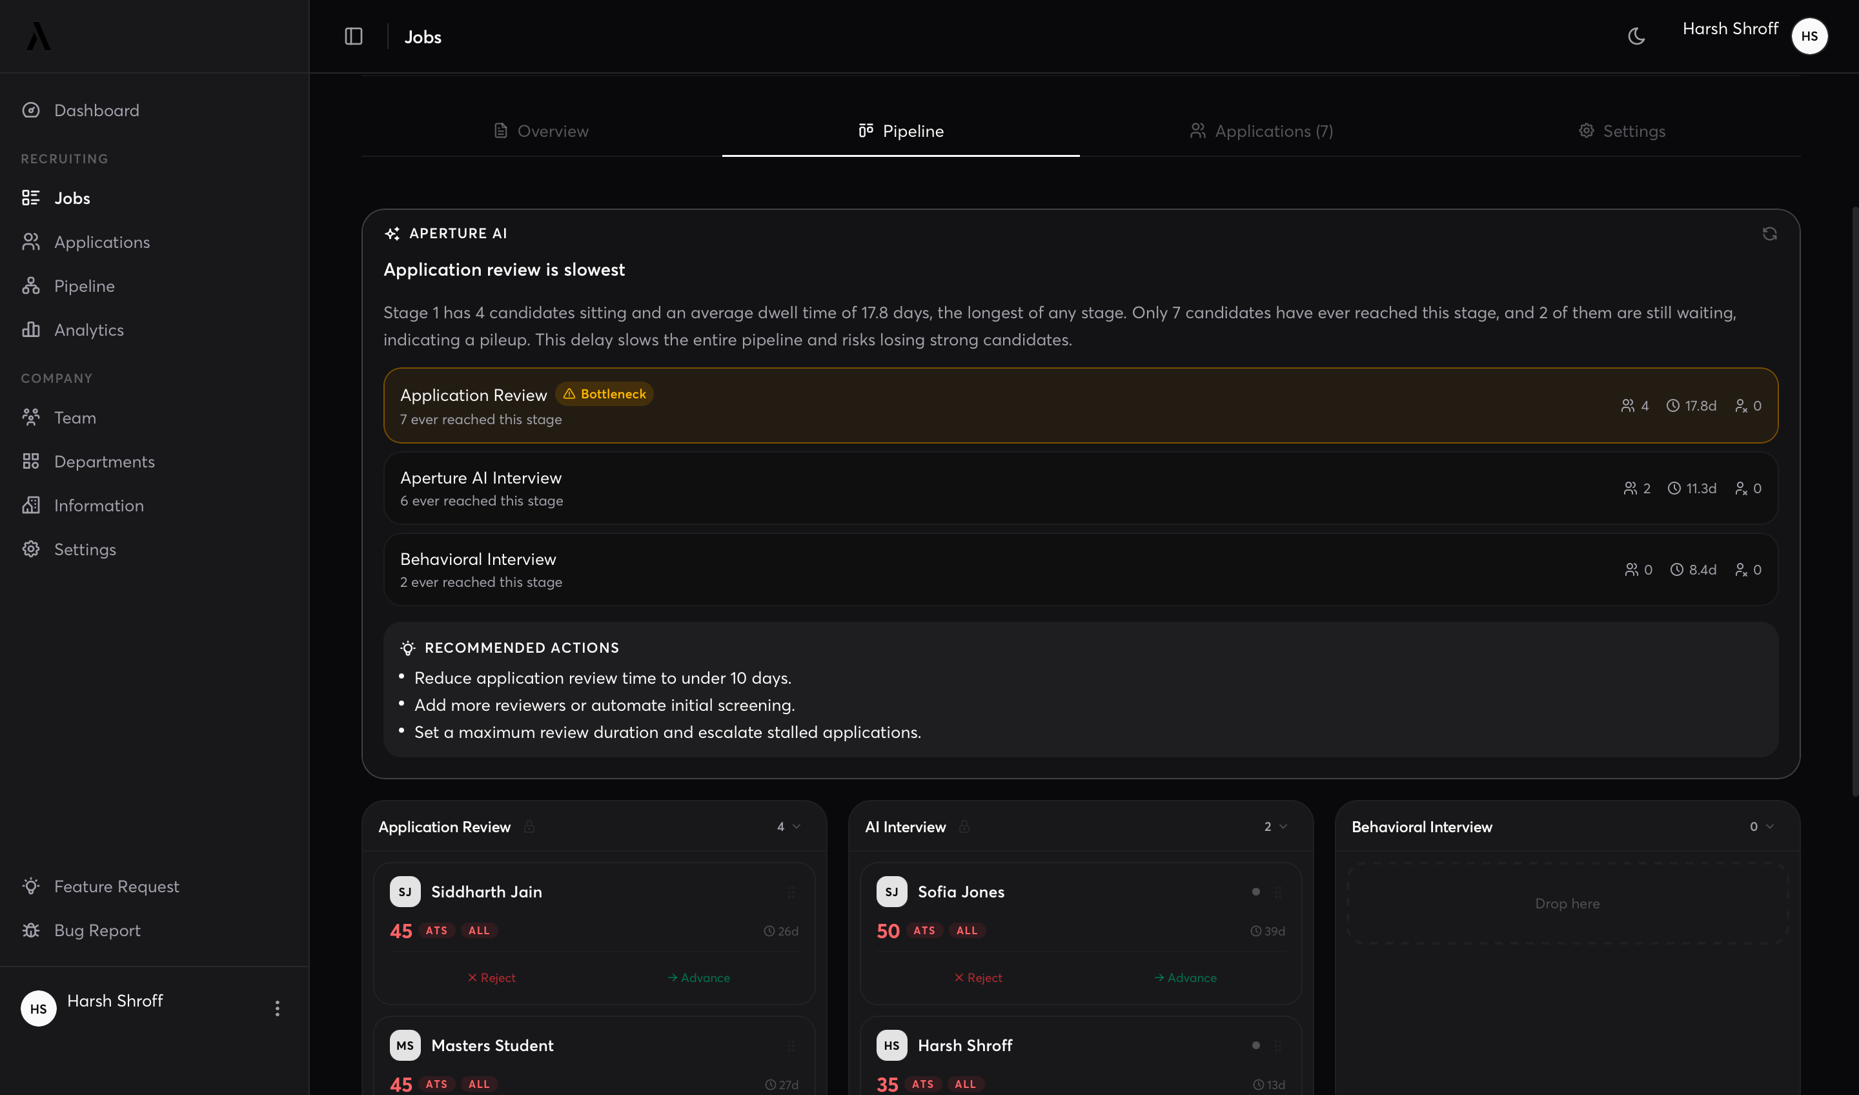
Task: Click the ALL tag on Sofia Jones
Action: tap(966, 930)
